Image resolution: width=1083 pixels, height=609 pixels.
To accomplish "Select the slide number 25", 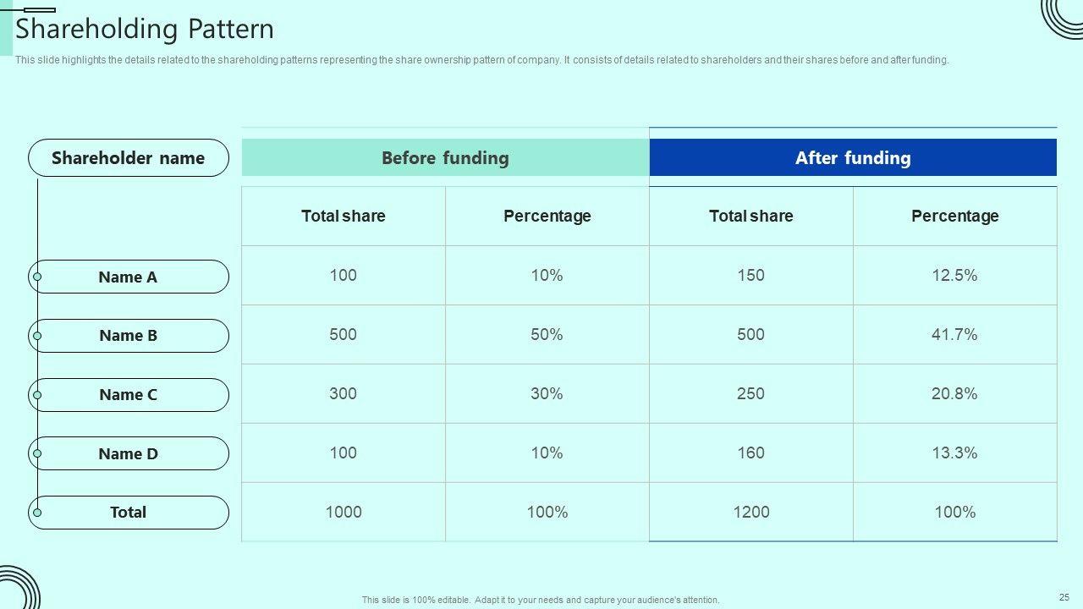I will (1064, 597).
